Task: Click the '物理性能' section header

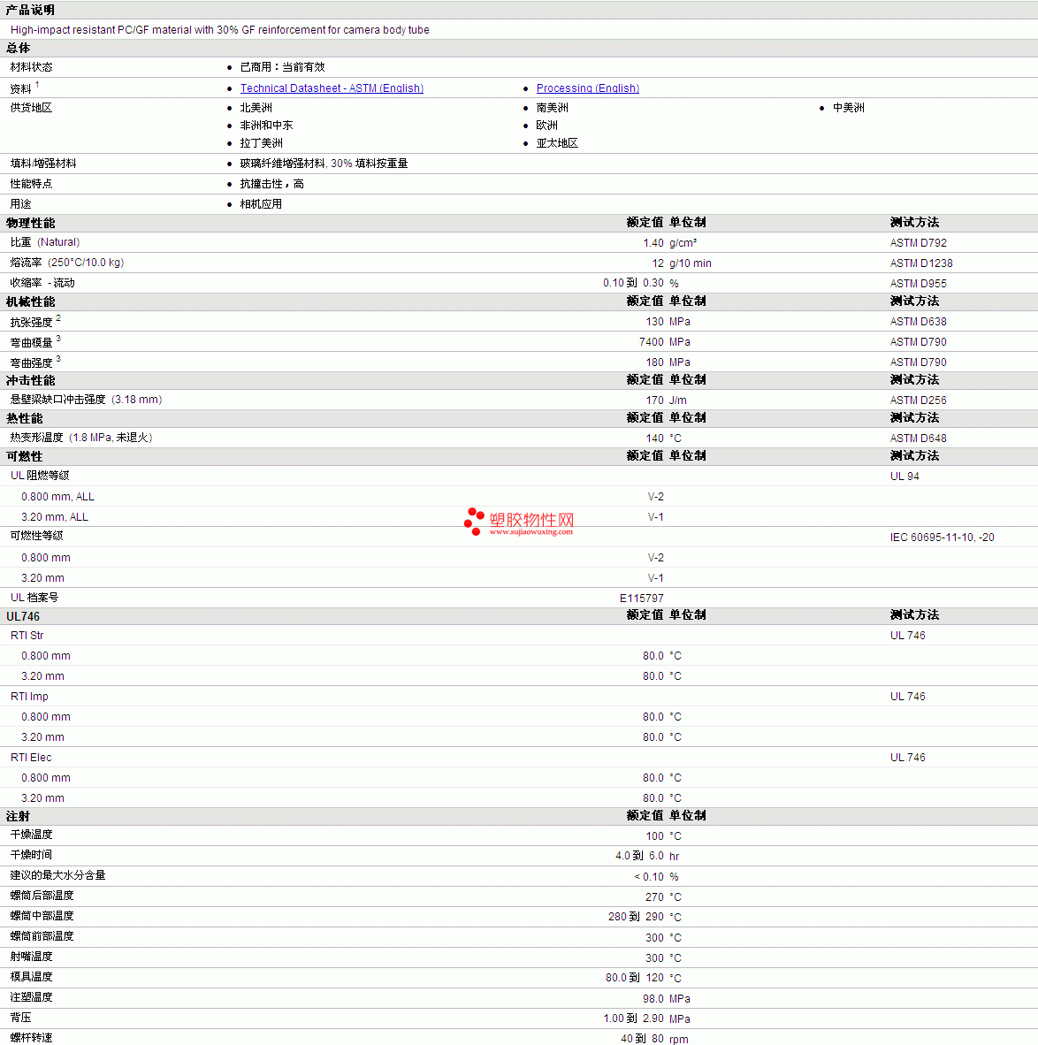Action: point(31,224)
